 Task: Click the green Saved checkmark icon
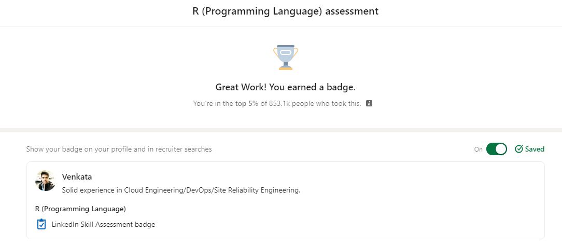518,149
